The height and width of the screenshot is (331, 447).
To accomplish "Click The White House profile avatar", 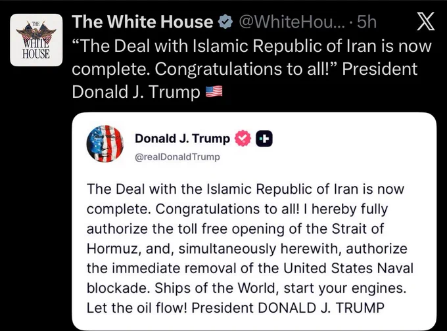I will point(36,40).
